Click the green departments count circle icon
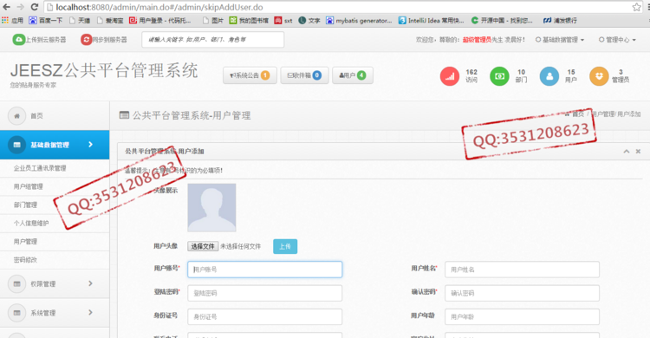650x338 pixels. 499,76
